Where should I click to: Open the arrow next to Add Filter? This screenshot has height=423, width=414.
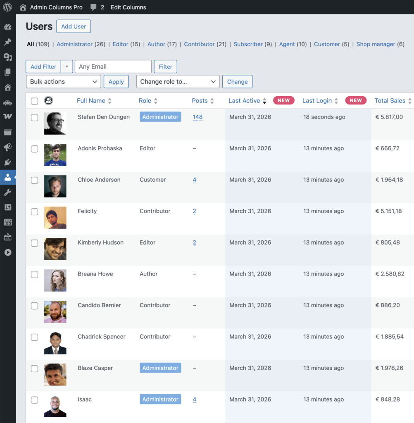pos(67,67)
